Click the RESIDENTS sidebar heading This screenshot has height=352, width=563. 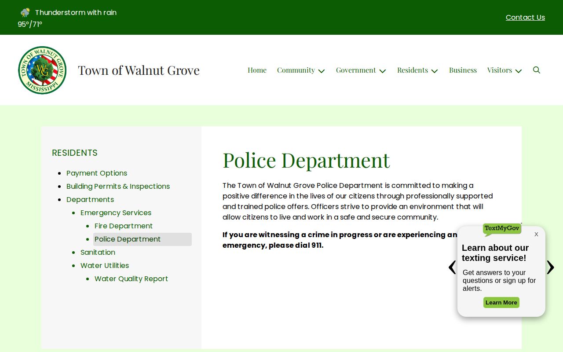click(x=75, y=153)
